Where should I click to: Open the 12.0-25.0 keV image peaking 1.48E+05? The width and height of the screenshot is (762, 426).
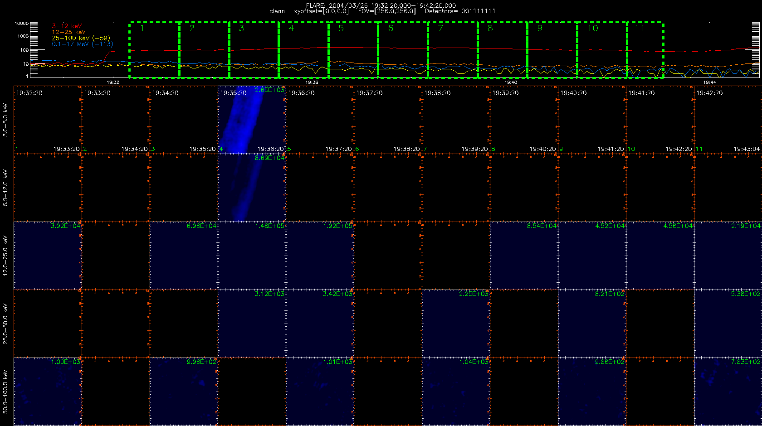point(252,256)
